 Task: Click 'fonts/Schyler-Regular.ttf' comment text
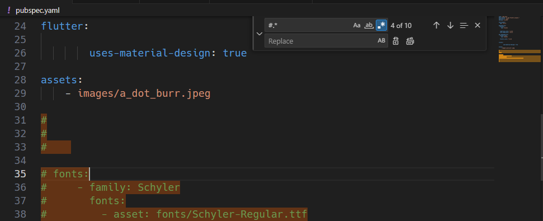pos(232,214)
